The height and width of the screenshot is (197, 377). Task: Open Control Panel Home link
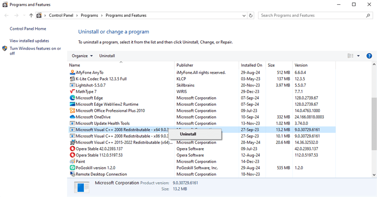28,29
